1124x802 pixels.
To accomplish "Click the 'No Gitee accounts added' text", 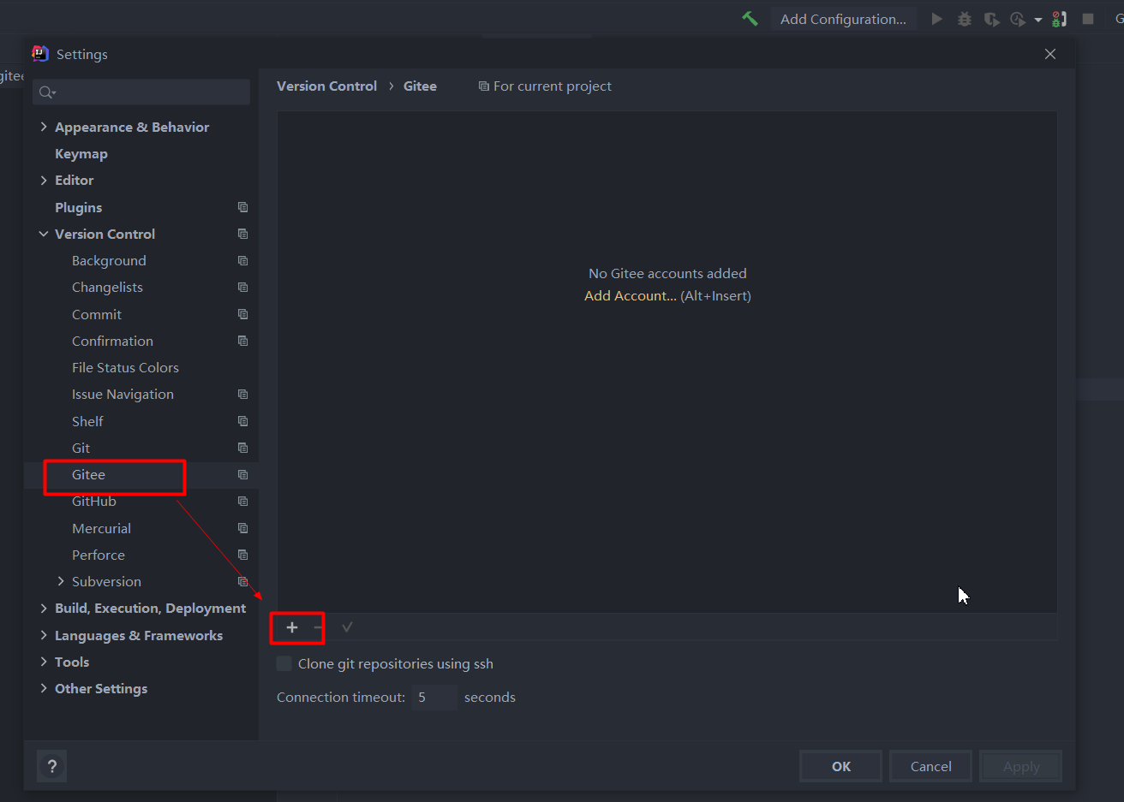I will (x=667, y=273).
